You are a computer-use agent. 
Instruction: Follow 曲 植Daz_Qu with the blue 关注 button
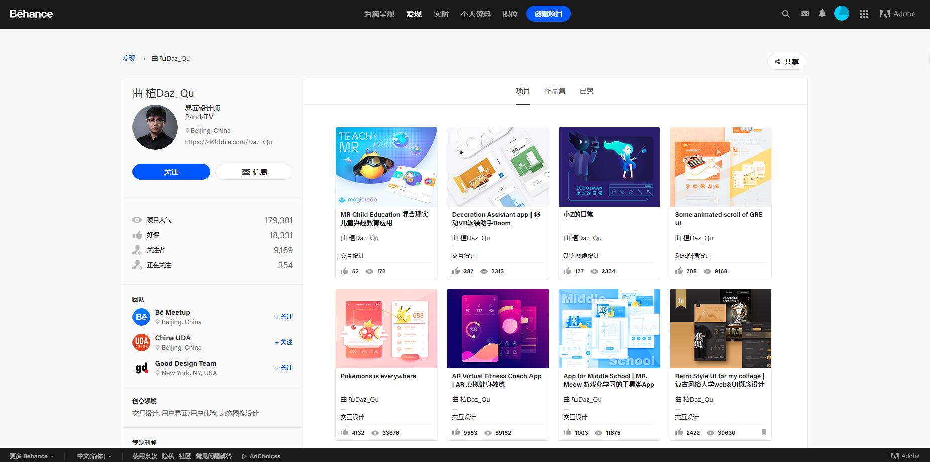pos(171,172)
